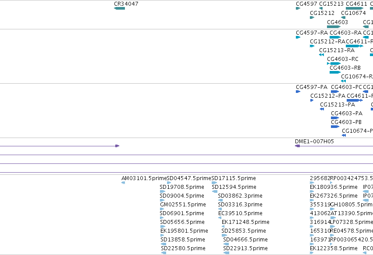The height and width of the screenshot is (255, 373).
Task: Pick the CG15212 gene feature
Action: (312, 18)
